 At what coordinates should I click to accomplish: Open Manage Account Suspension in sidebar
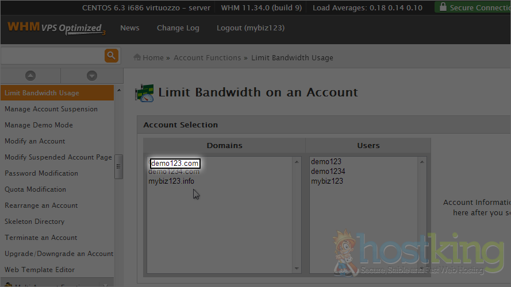51,109
